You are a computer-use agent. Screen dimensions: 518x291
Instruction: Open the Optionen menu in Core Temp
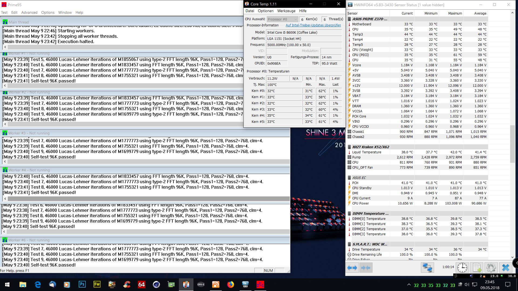point(265,11)
